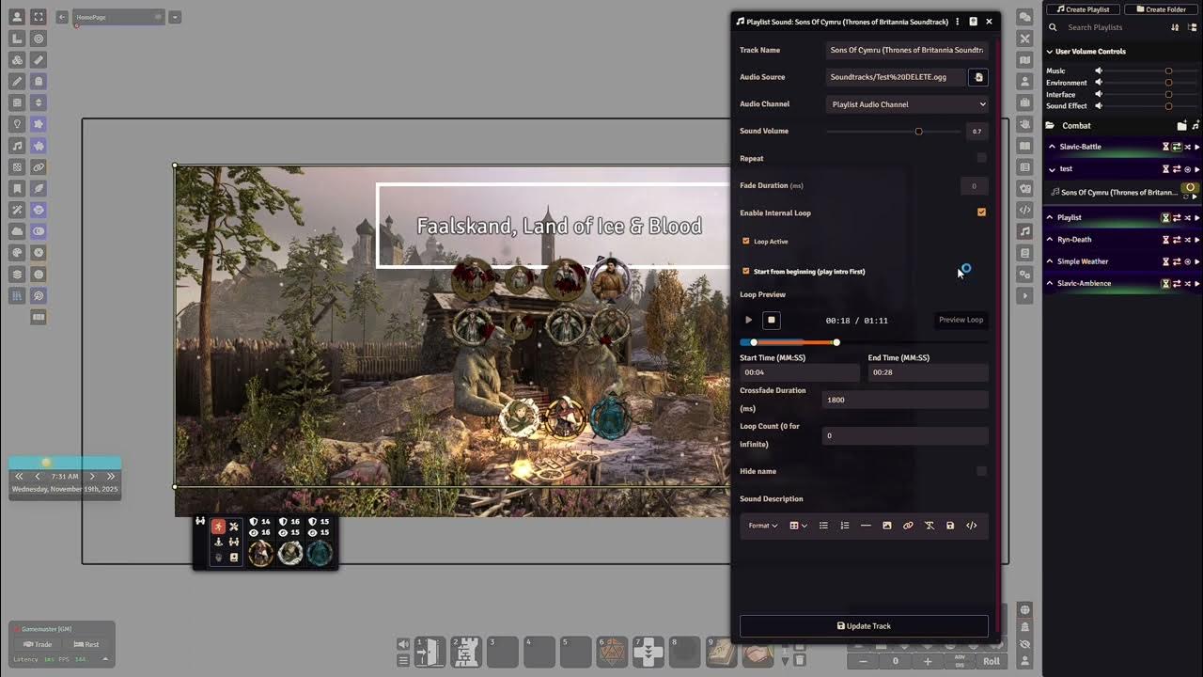Select the Drawing tools pencil icon
The height and width of the screenshot is (677, 1203).
point(17,82)
